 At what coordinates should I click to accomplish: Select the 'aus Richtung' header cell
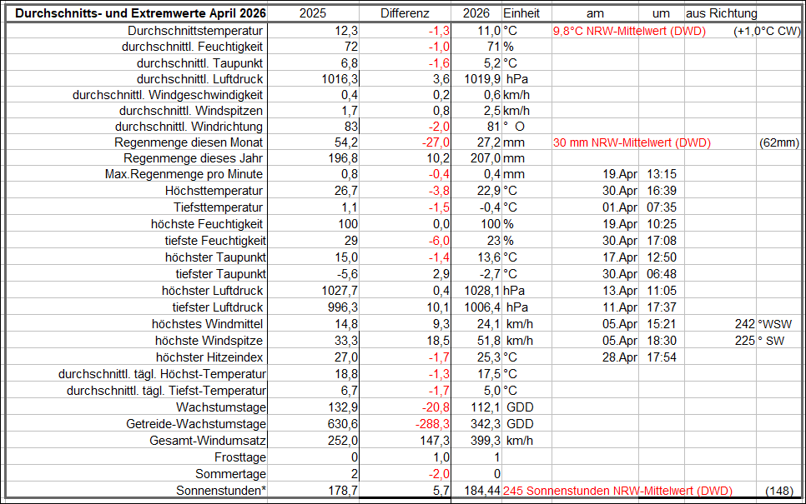pos(721,14)
